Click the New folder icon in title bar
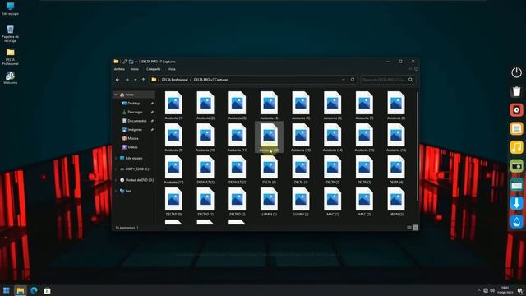 (131, 62)
